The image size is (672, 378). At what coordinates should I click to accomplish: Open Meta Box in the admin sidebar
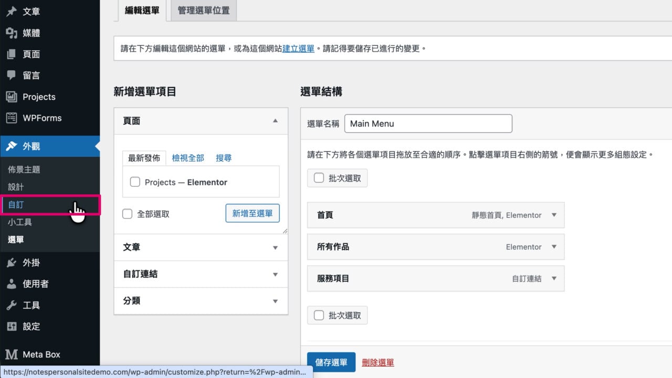click(x=50, y=354)
